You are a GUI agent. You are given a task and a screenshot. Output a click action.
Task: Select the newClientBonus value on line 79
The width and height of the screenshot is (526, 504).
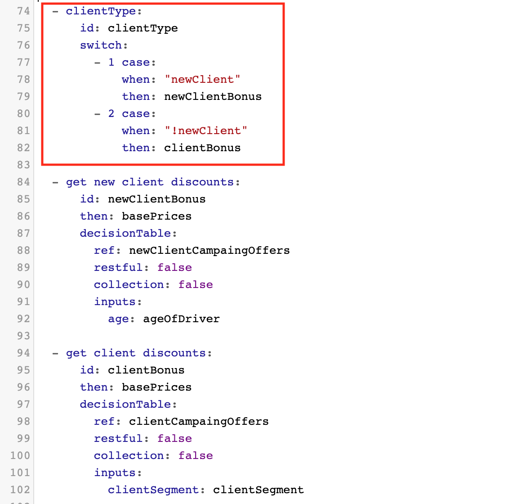point(213,96)
